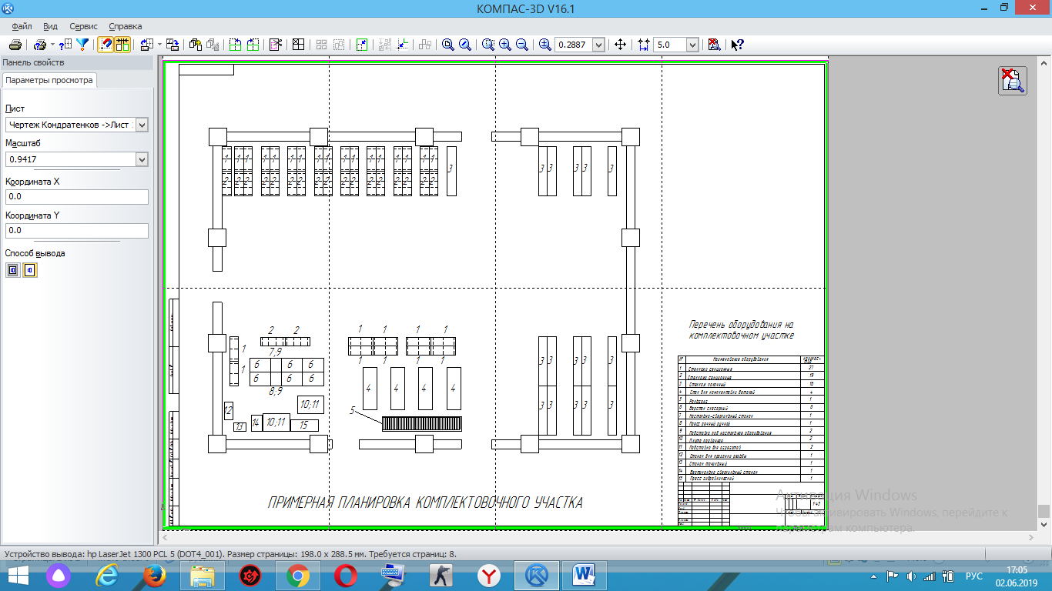
Task: Open the Сервис menu
Action: (83, 26)
